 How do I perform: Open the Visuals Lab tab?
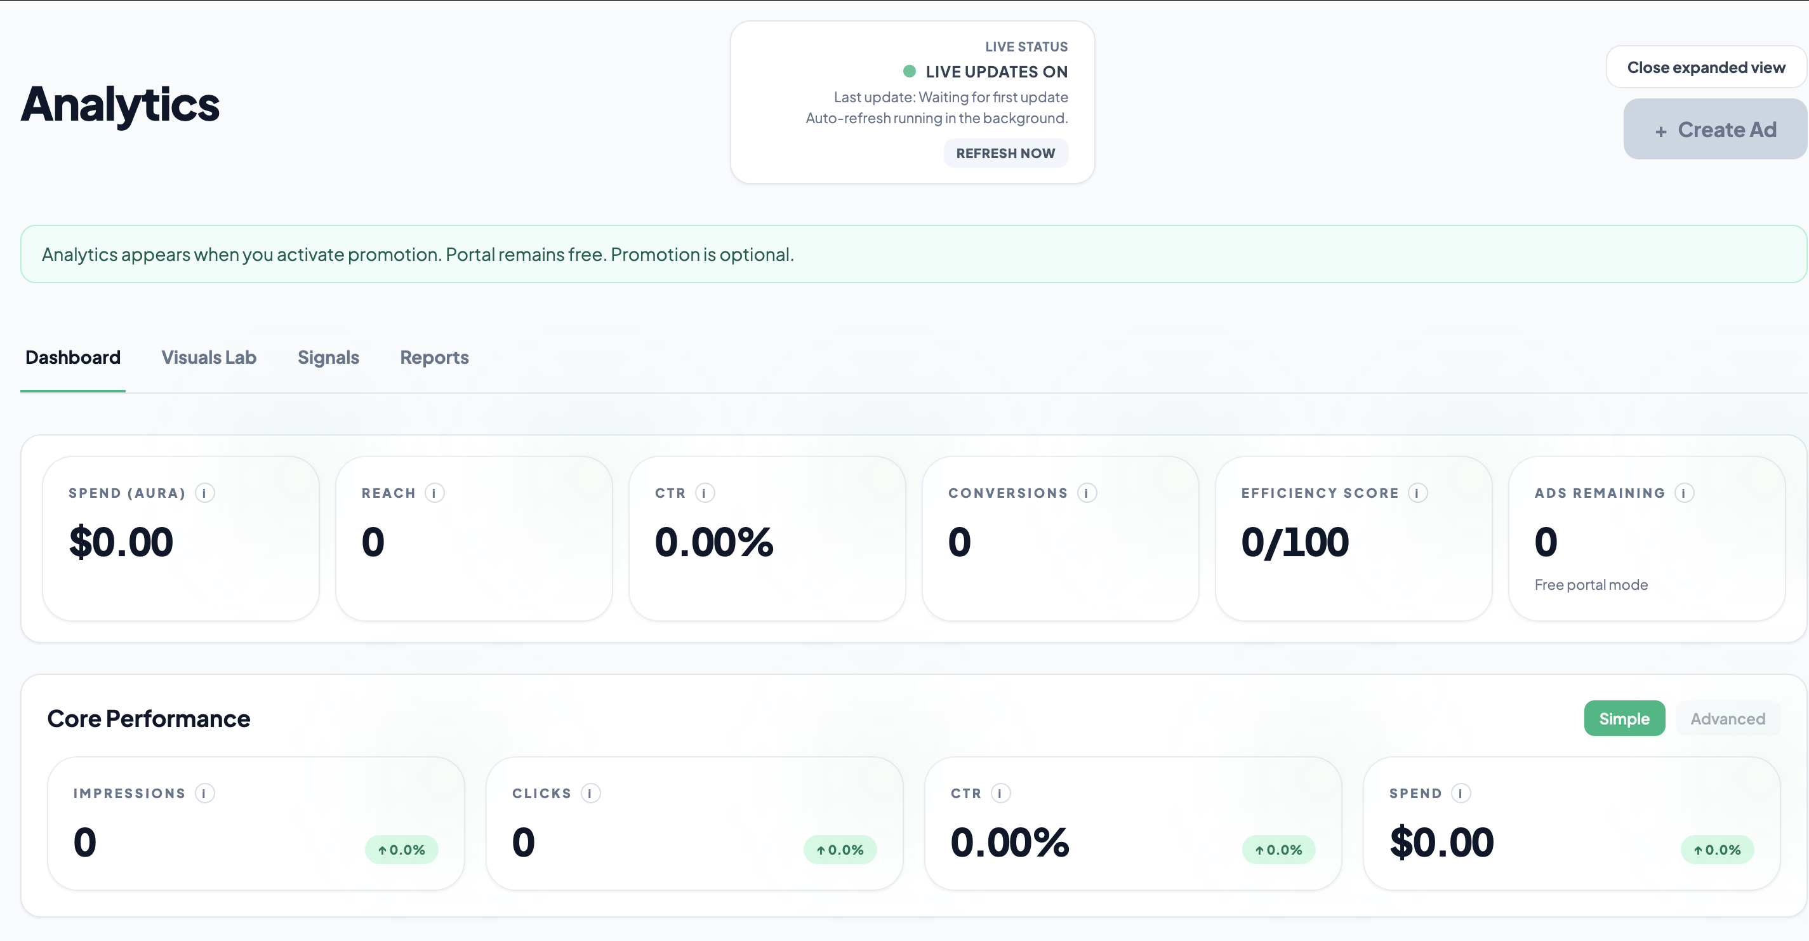[209, 357]
